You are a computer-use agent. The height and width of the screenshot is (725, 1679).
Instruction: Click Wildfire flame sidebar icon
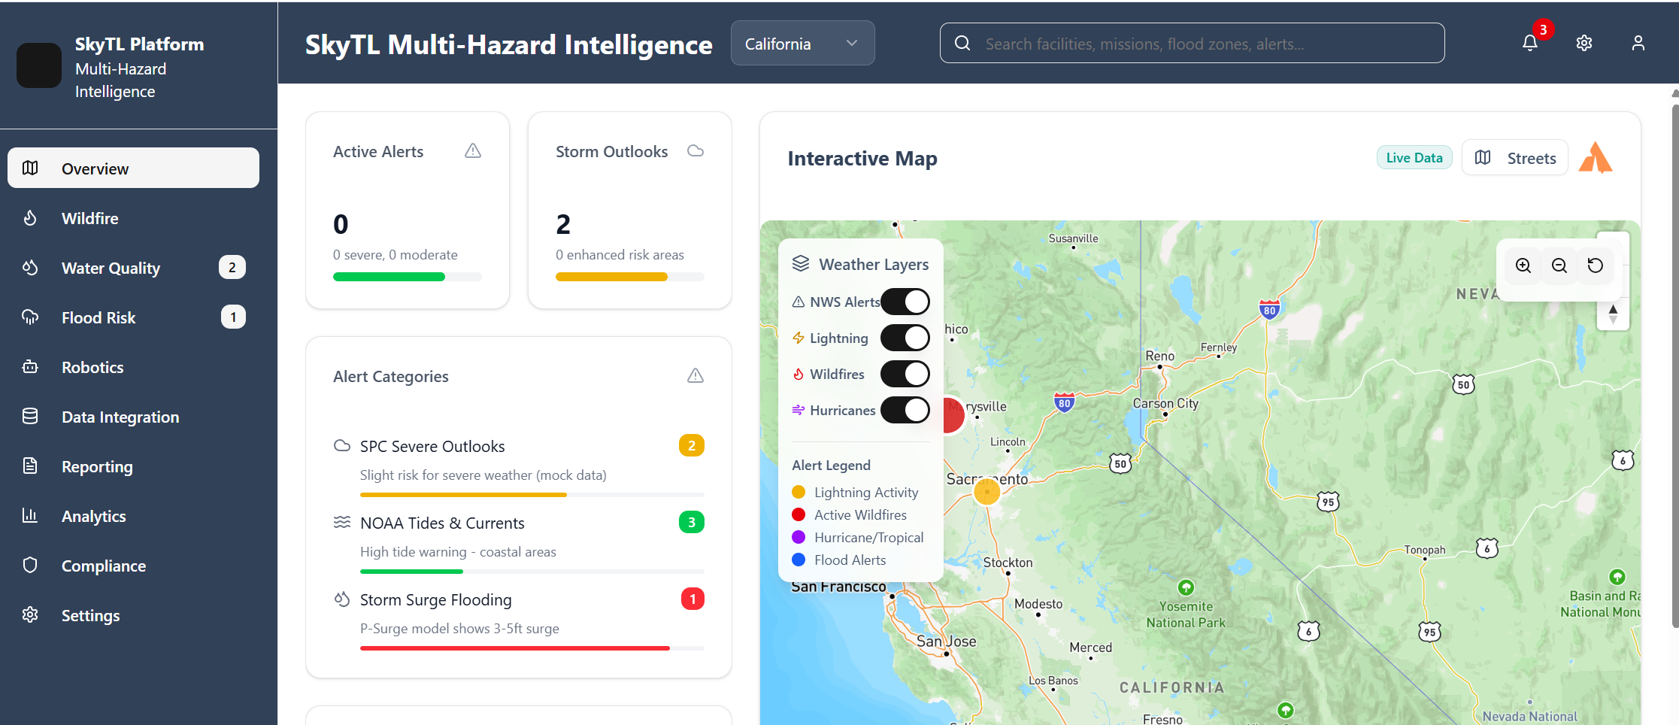30,218
